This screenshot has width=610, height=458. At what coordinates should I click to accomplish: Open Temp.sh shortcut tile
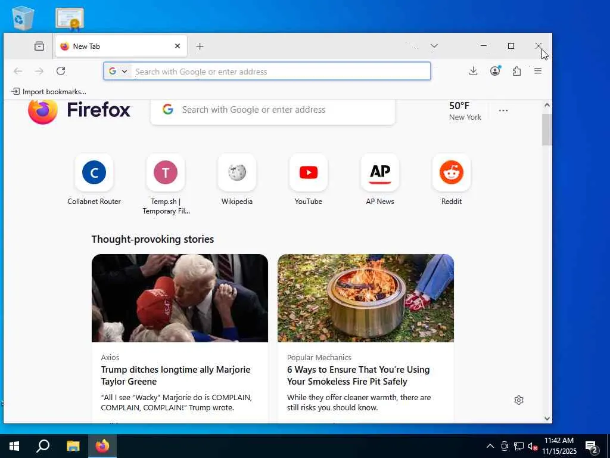click(x=166, y=172)
